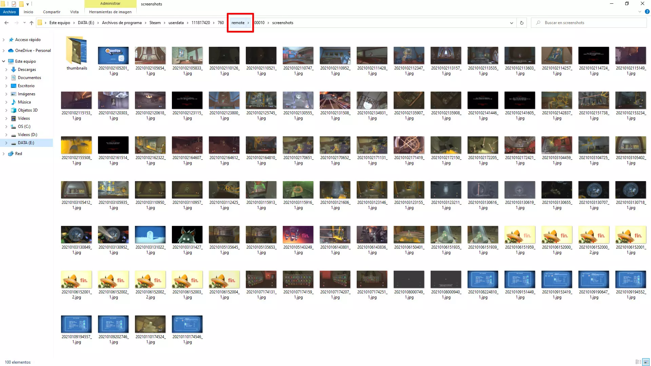651x366 pixels.
Task: Switch to the Vista ribbon tab
Action: click(x=74, y=12)
